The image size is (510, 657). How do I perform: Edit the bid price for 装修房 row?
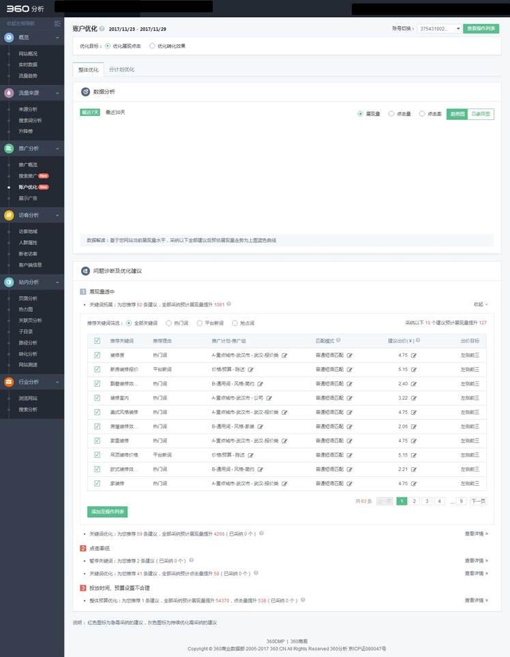(413, 355)
